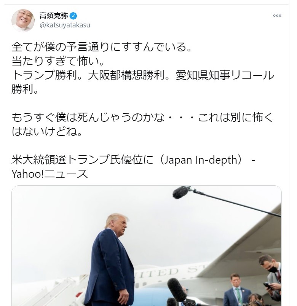Click the trailing 勝利。 line of first paragraph
Image resolution: width=297 pixels, height=306 pixels.
(x=25, y=89)
